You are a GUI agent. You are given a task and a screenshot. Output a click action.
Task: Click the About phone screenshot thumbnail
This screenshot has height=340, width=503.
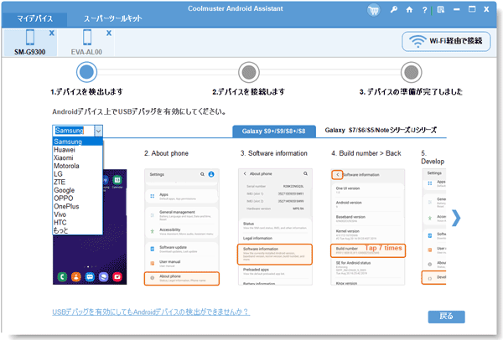pos(182,227)
